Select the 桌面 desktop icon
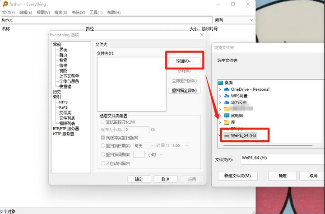This screenshot has height=214, width=325. [220, 83]
